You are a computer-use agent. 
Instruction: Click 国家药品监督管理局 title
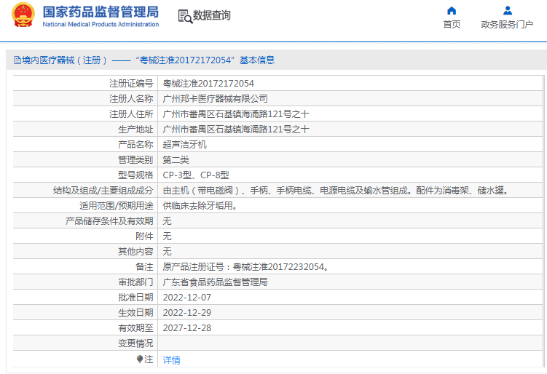[101, 12]
